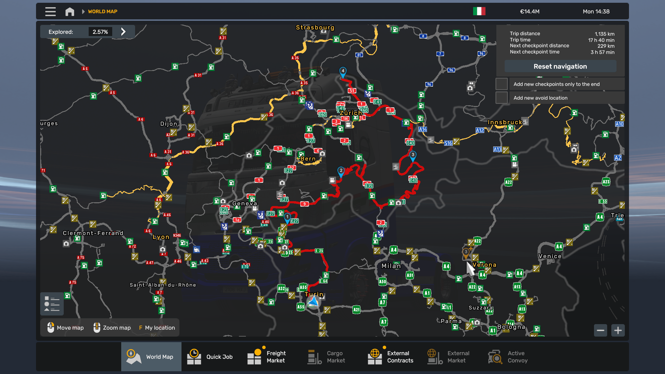Select route checkpoint marker 4
The height and width of the screenshot is (374, 665).
pyautogui.click(x=343, y=72)
